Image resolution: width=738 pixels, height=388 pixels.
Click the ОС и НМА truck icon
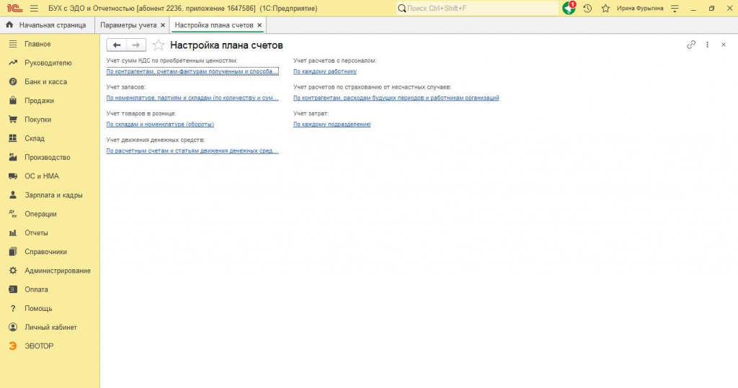[13, 176]
